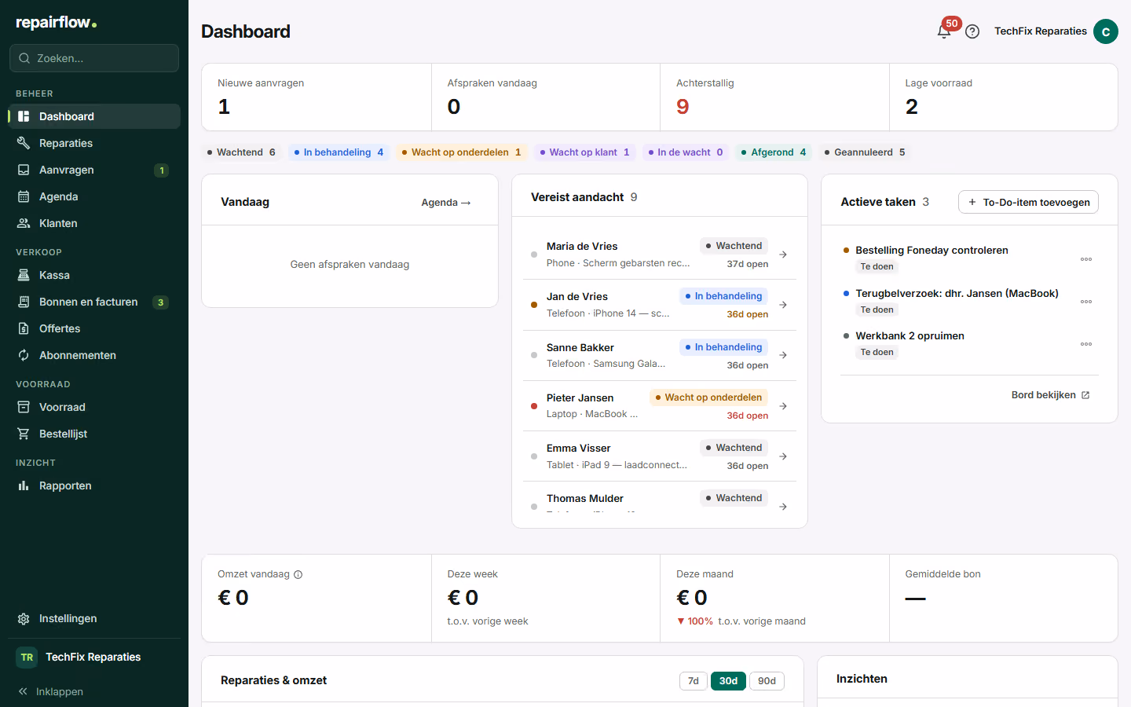
Task: Click the help question mark icon
Action: (x=972, y=31)
